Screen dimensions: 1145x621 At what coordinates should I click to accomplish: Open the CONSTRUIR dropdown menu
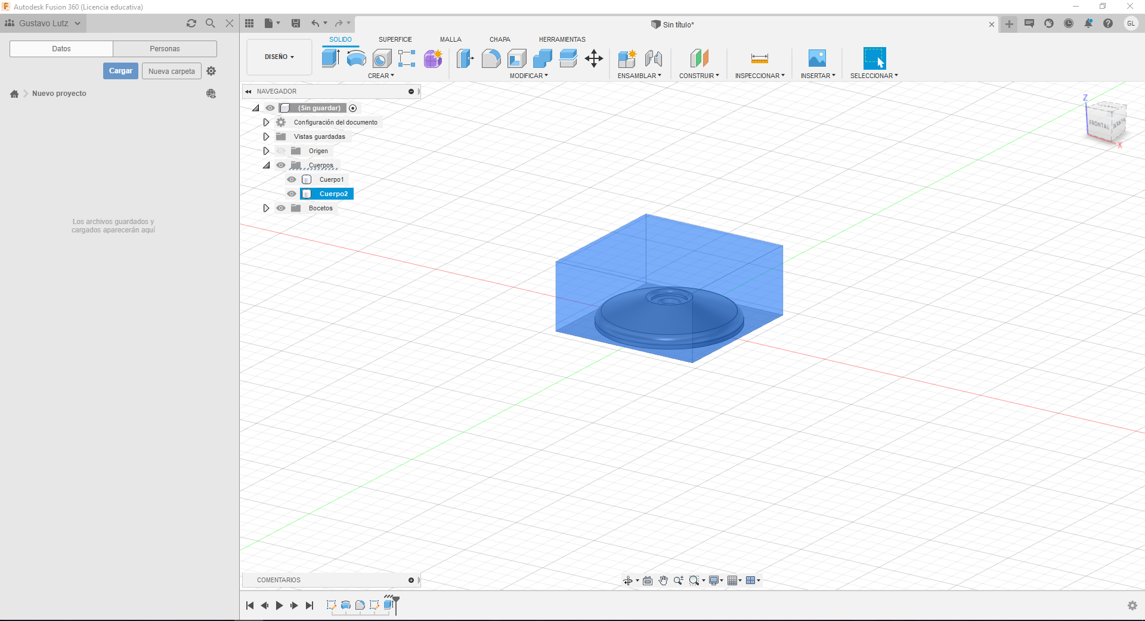(x=699, y=76)
